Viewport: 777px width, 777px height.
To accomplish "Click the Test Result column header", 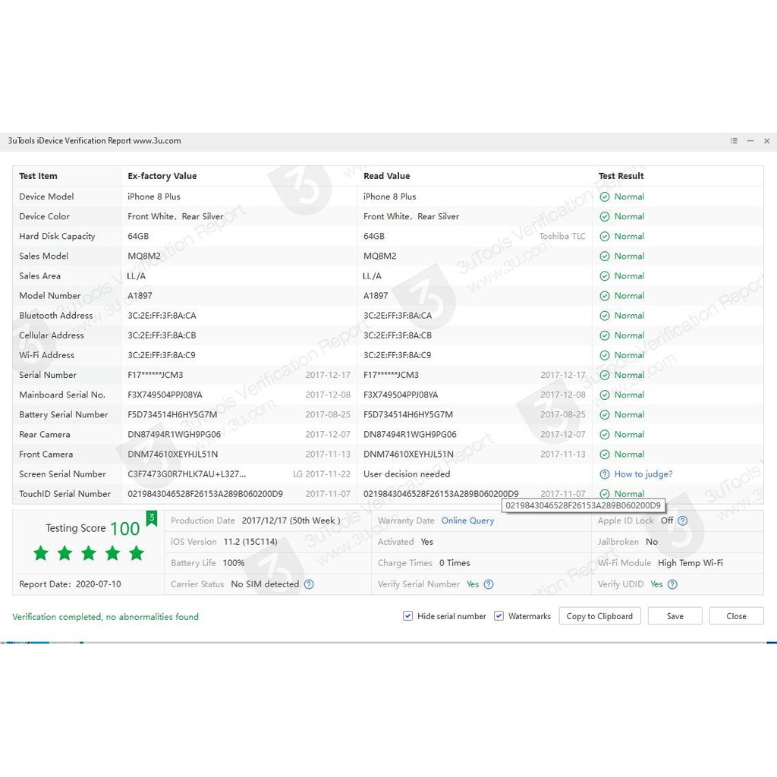I will (x=621, y=176).
